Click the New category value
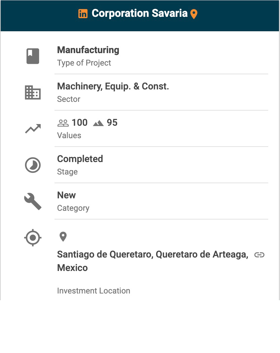Viewport: 280px width, 353px height. coord(67,195)
